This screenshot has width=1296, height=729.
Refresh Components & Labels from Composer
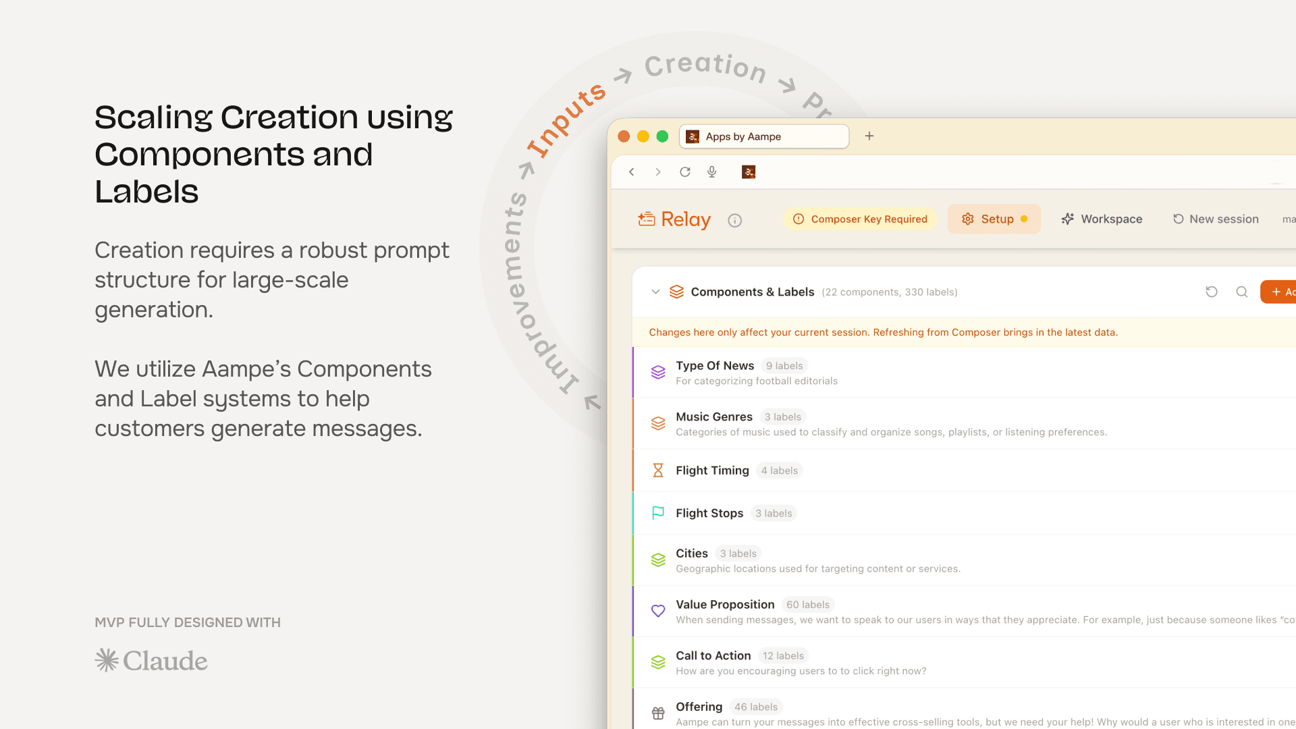tap(1212, 292)
